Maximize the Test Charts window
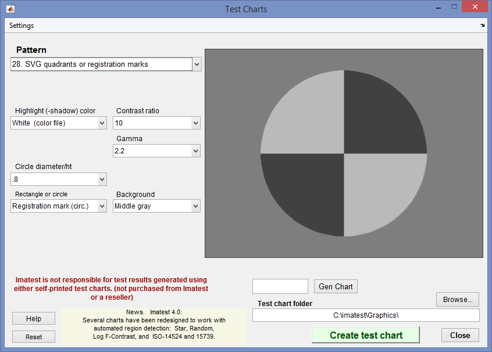This screenshot has height=352, width=492. 454,7
